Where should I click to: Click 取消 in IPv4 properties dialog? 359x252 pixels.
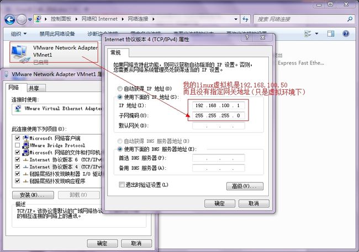[x=254, y=203]
